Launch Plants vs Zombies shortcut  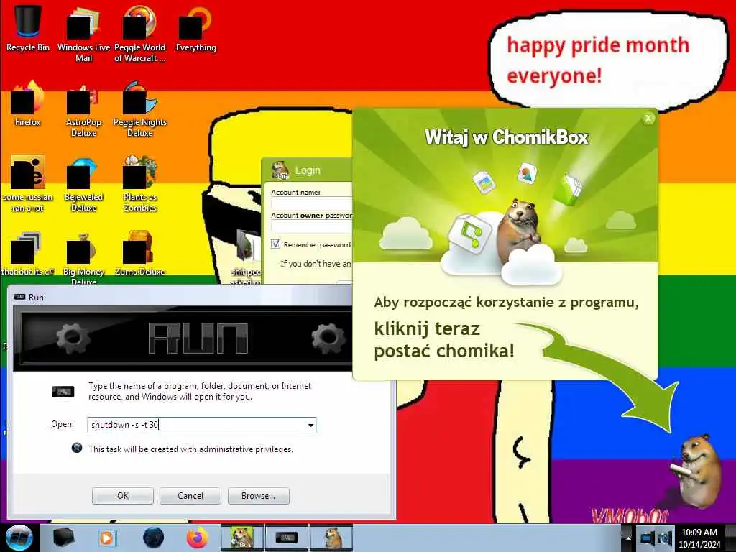coord(140,183)
